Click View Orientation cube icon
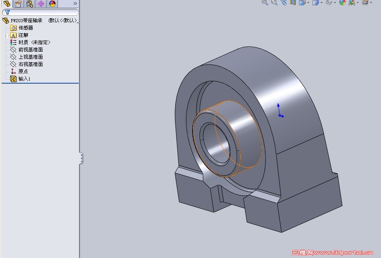381x258 pixels. (x=302, y=2)
